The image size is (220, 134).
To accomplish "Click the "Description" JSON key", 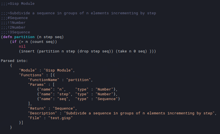I will coord(42,113).
